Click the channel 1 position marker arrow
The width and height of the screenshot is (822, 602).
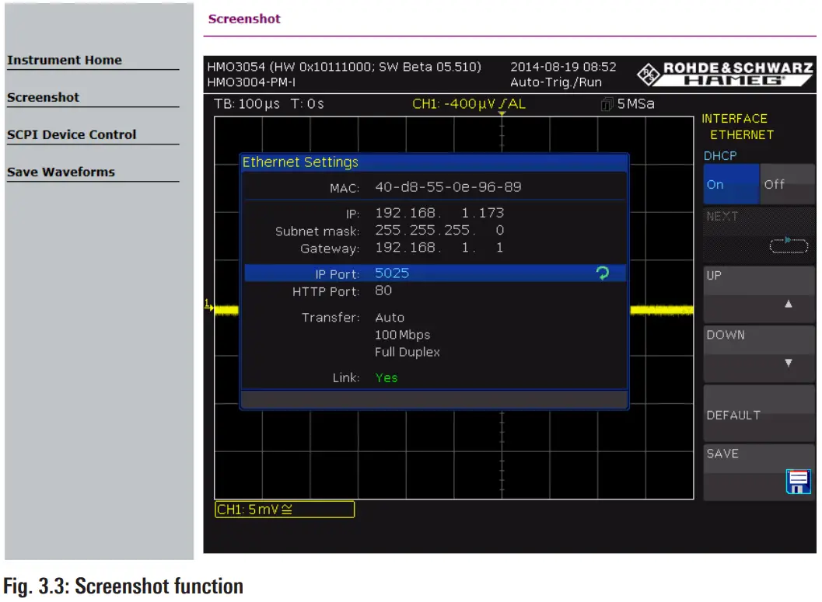coord(209,305)
